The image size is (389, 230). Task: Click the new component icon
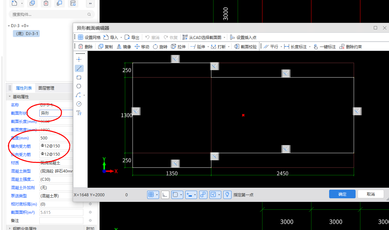[15, 3]
